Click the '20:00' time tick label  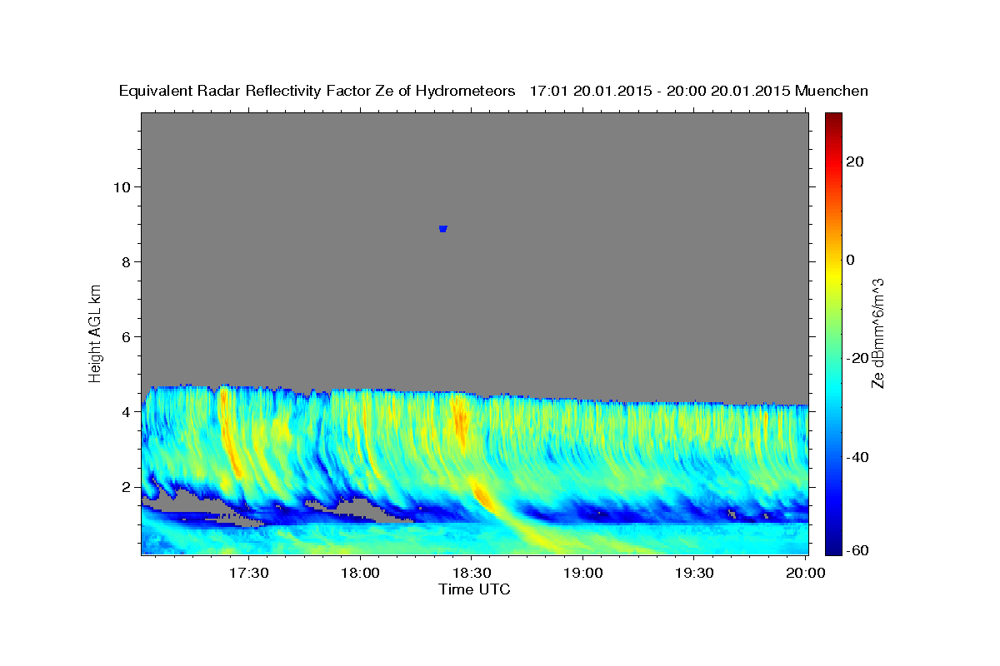(806, 574)
